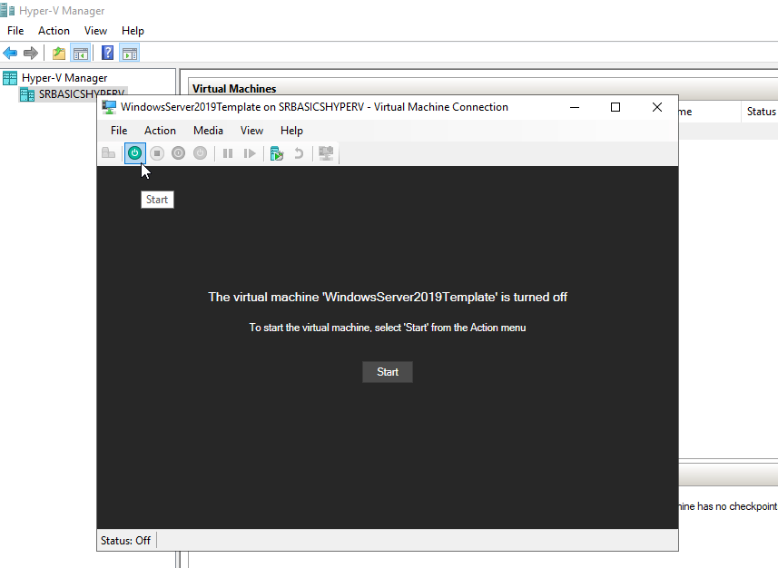Viewport: 778px width, 568px height.
Task: Select SRBASICSHYPERV server in tree
Action: pos(82,93)
